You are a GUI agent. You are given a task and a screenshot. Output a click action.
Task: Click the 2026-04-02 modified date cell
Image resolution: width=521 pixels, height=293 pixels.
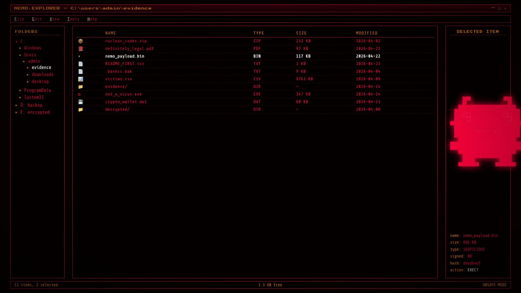coord(368,41)
